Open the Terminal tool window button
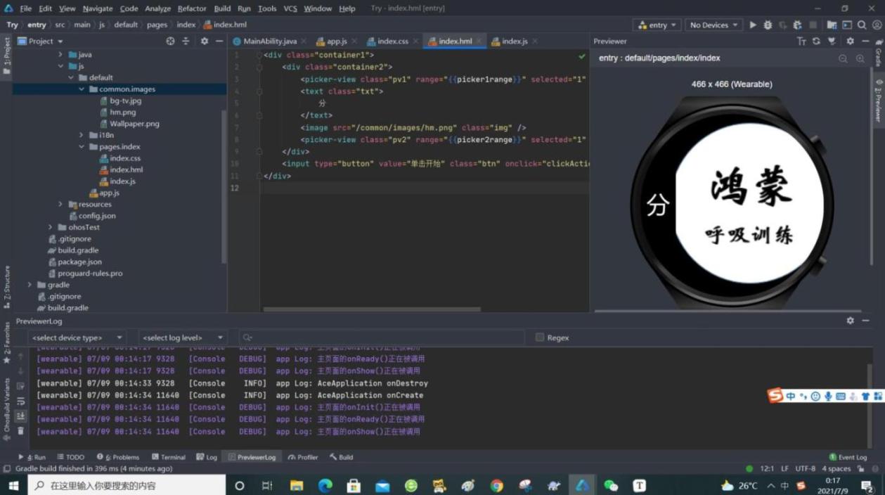 [169, 457]
